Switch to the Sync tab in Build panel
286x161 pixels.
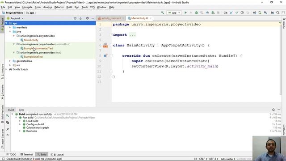21,110
